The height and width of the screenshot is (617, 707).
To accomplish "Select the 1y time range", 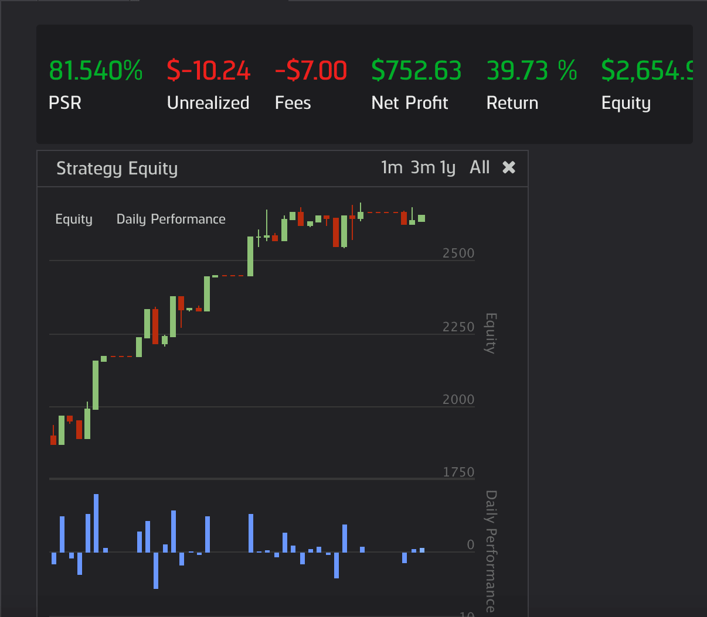I will [448, 168].
